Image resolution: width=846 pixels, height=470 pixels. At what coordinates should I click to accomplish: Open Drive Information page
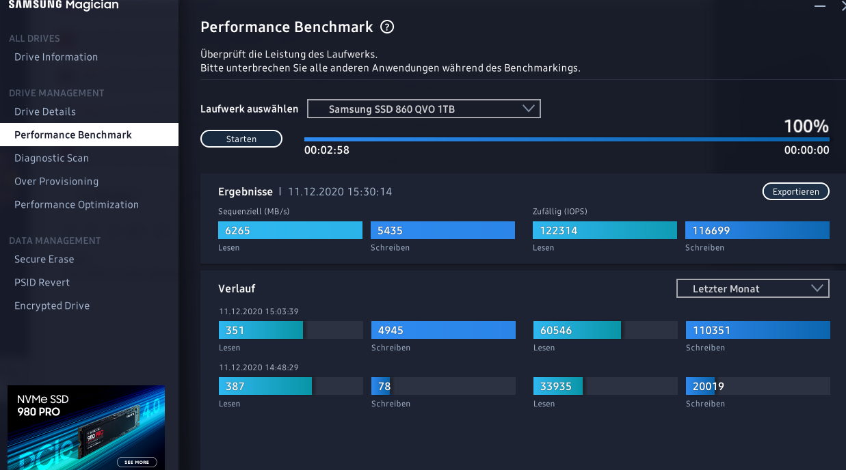[x=56, y=57]
